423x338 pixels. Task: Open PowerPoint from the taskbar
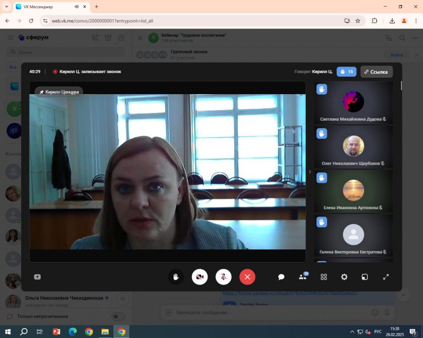(x=56, y=331)
